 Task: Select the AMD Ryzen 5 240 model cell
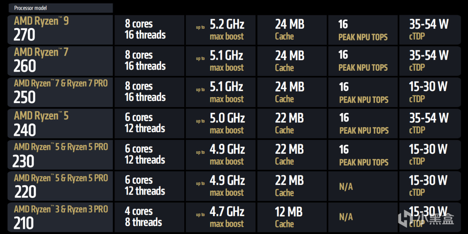pos(60,124)
